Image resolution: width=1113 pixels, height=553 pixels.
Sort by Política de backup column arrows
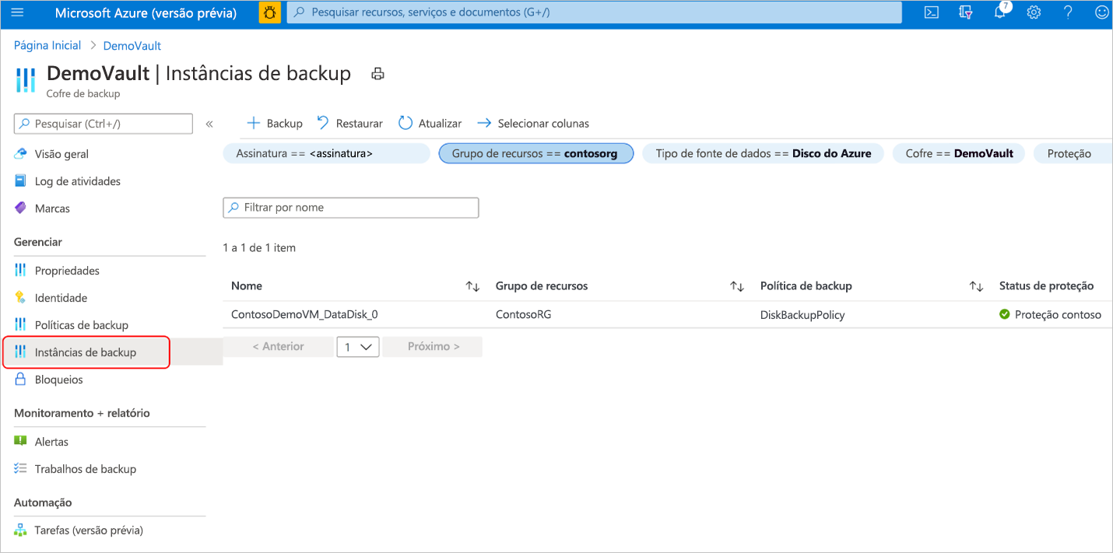[x=976, y=286]
